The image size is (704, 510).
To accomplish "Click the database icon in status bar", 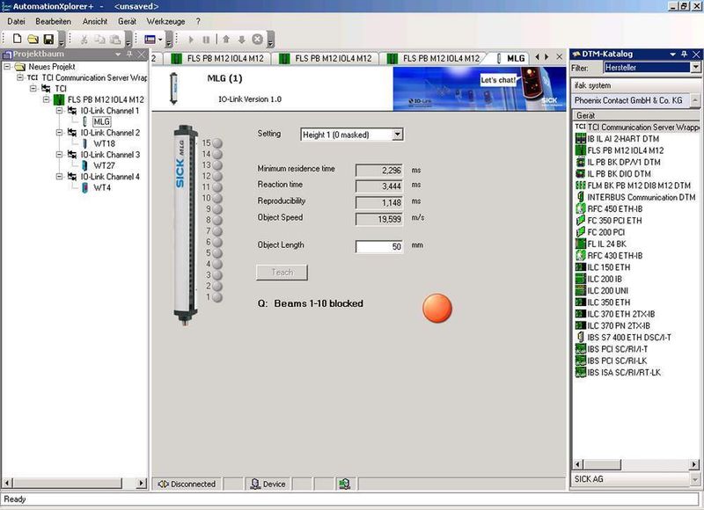I will click(x=346, y=484).
